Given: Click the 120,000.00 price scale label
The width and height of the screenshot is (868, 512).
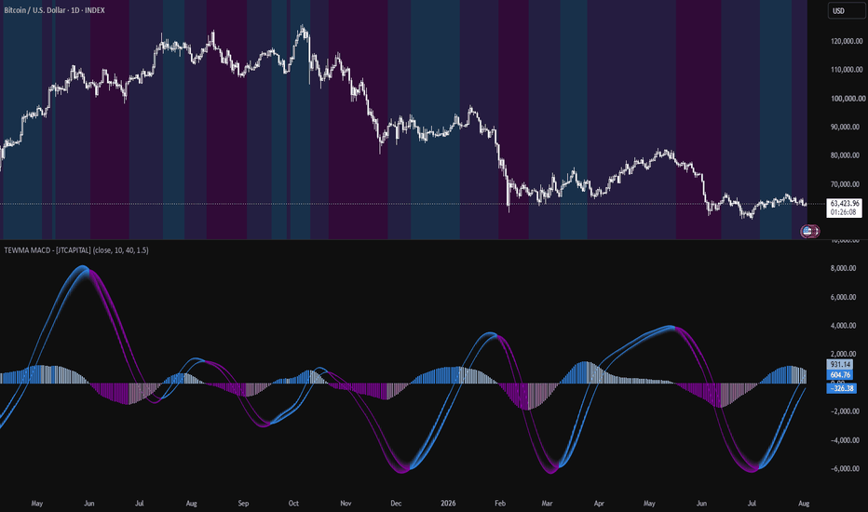Looking at the screenshot, I should 847,41.
